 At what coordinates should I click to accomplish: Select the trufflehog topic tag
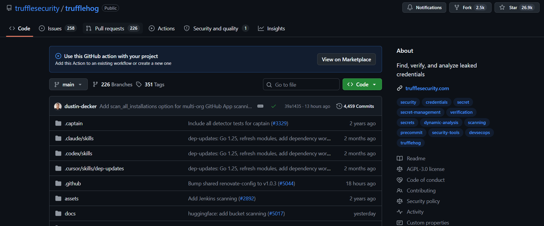coord(411,143)
